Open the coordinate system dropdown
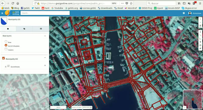Viewport: 203px width, 110px height. pos(87,107)
